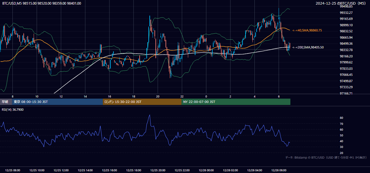Click the BTC/USD,M5 OHLC header text
The height and width of the screenshot is (173, 370).
point(42,3)
